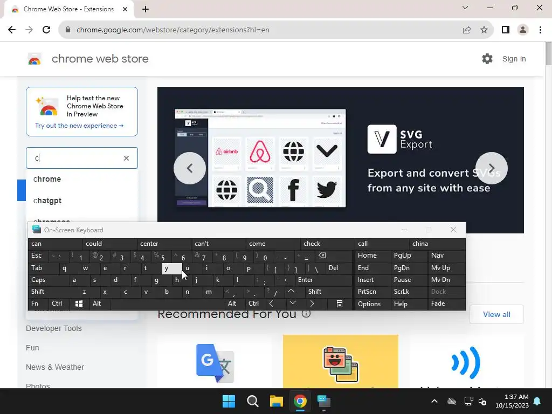Show next banner slide
Screen dimensions: 552x414
[x=492, y=168]
